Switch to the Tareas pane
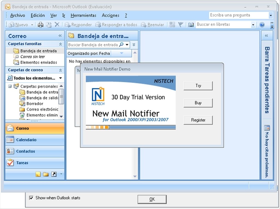280x209 pixels. (x=35, y=163)
